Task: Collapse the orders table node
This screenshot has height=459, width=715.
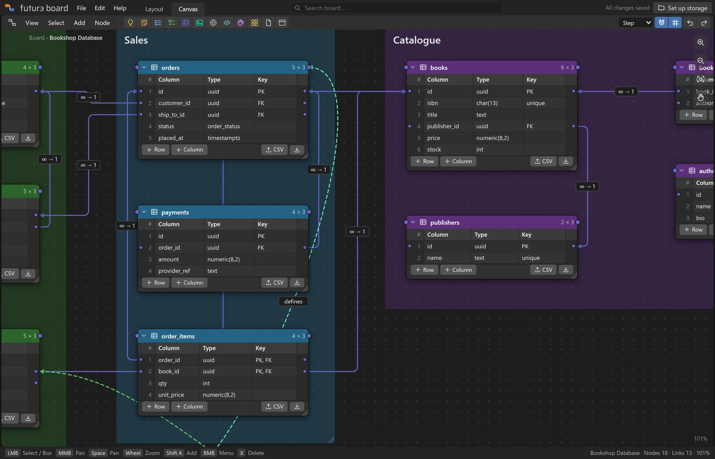Action: pos(144,67)
